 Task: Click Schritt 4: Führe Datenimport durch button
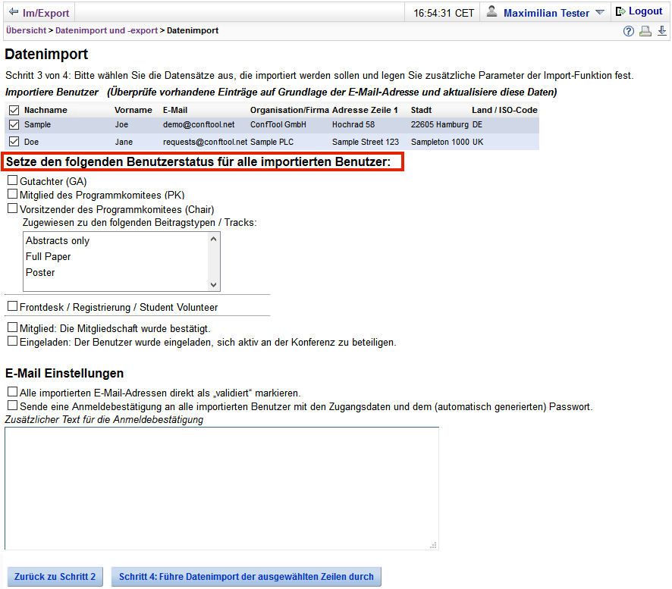pyautogui.click(x=246, y=577)
